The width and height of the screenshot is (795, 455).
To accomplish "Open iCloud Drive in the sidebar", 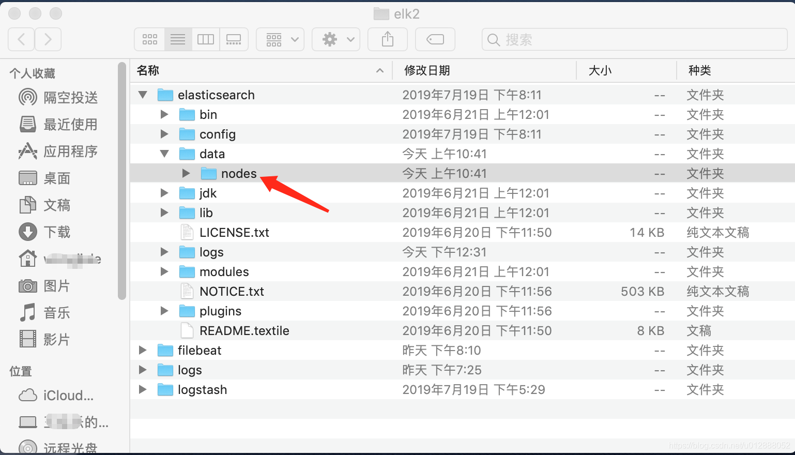I will (56, 395).
